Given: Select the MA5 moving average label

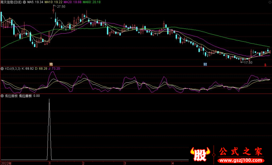Looking at the screenshot, I should pos(35,2).
